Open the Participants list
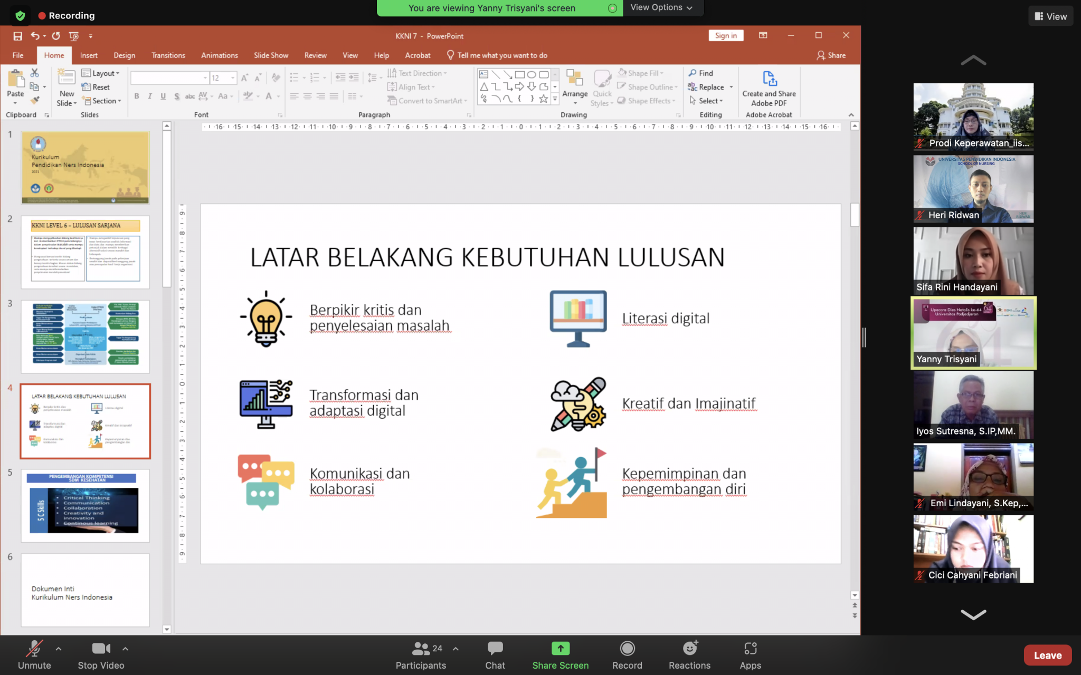1081x675 pixels. click(421, 655)
